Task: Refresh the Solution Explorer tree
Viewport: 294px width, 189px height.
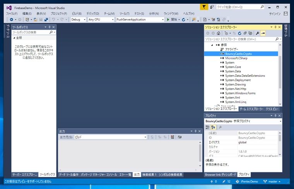Action: pyautogui.click(x=239, y=33)
